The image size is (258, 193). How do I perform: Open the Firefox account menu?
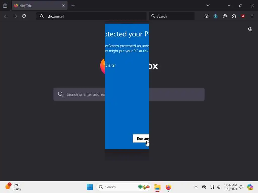tap(225, 16)
